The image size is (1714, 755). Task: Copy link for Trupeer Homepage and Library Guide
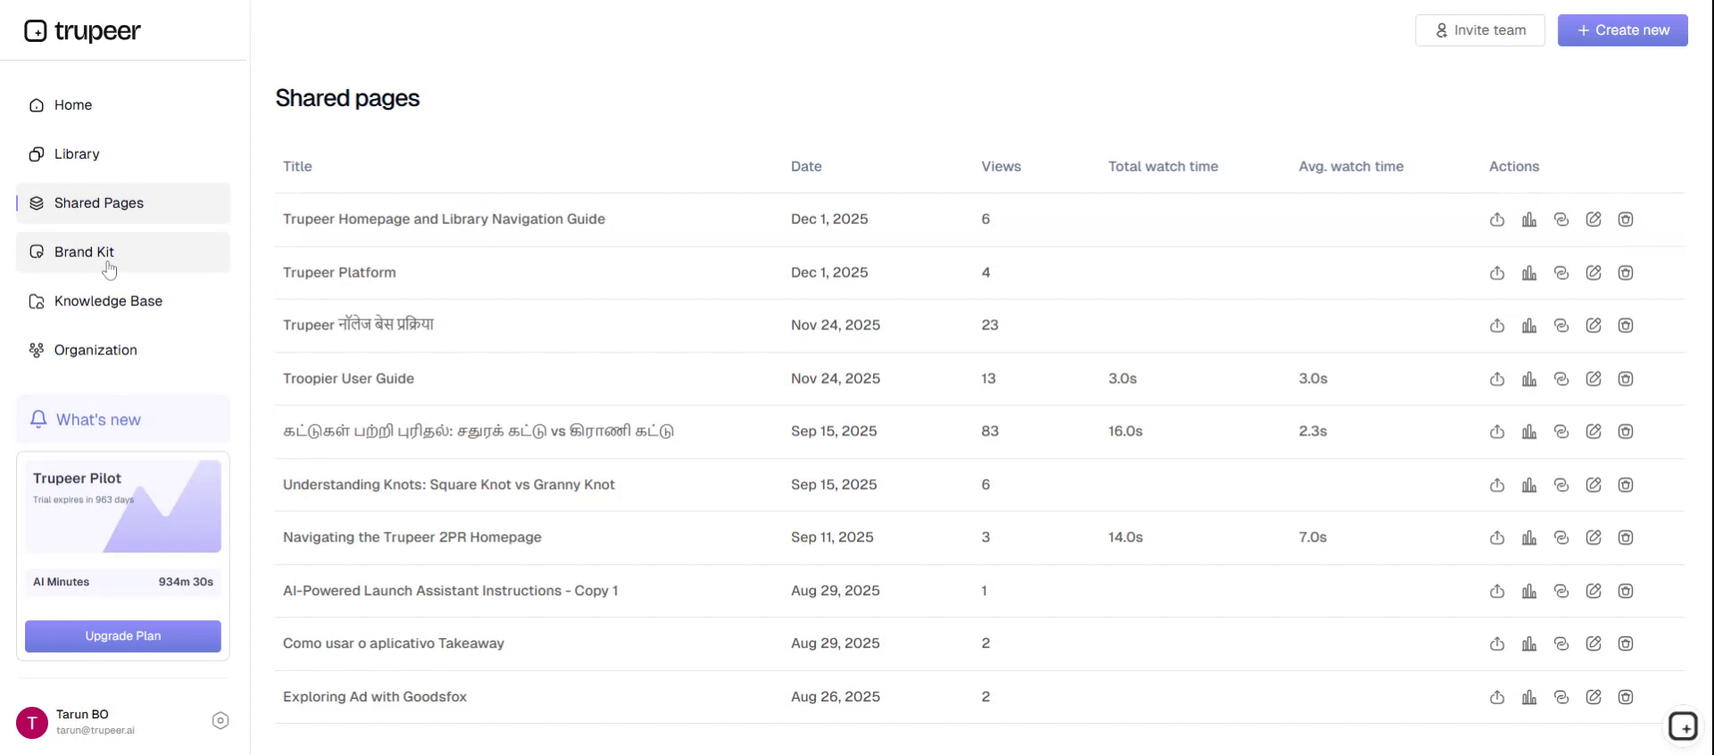(1561, 220)
